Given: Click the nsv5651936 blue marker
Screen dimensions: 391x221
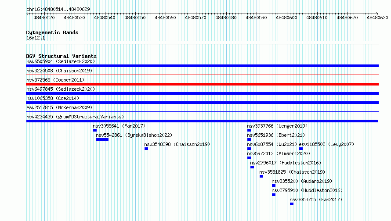Looking at the screenshot, I should pyautogui.click(x=249, y=139).
